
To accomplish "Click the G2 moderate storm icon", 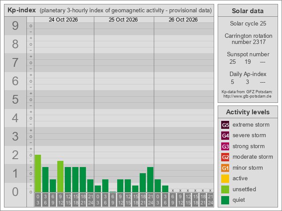I will [225, 157].
